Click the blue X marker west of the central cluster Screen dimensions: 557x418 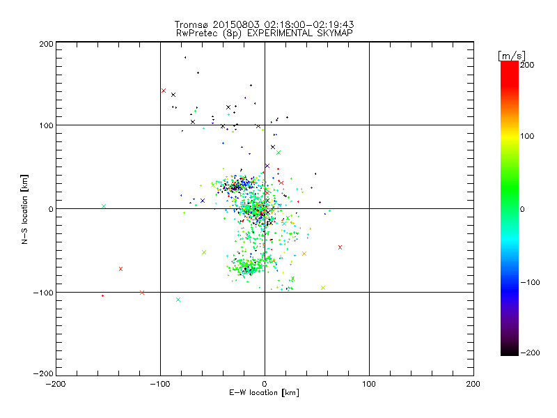(203, 201)
